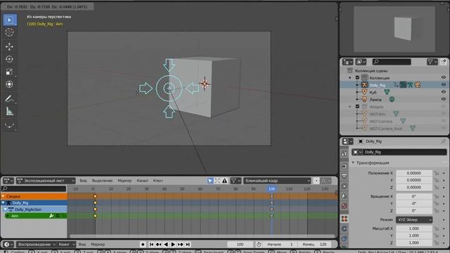Open the Ключ menu
Screen dimensions: 450x253
[x=157, y=181]
